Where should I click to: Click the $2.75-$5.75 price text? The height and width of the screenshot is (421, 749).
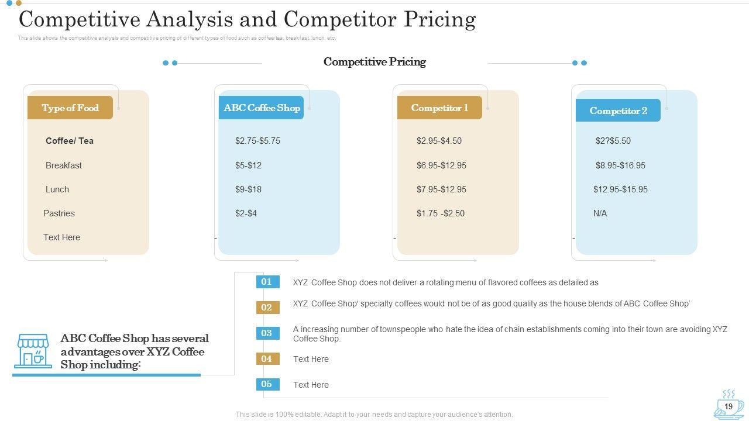point(257,141)
